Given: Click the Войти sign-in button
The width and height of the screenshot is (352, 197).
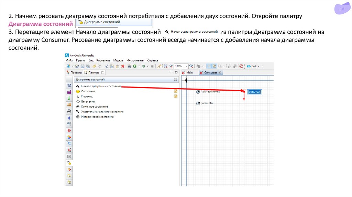Looking at the screenshot, I should click(253, 66).
